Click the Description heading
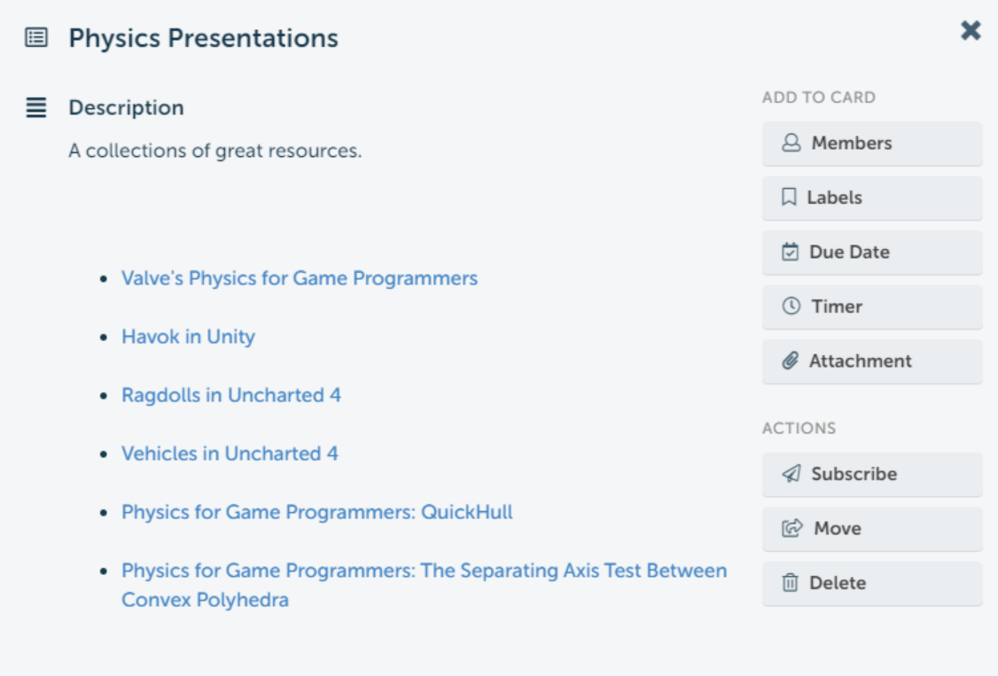The width and height of the screenshot is (998, 676). coord(127,108)
